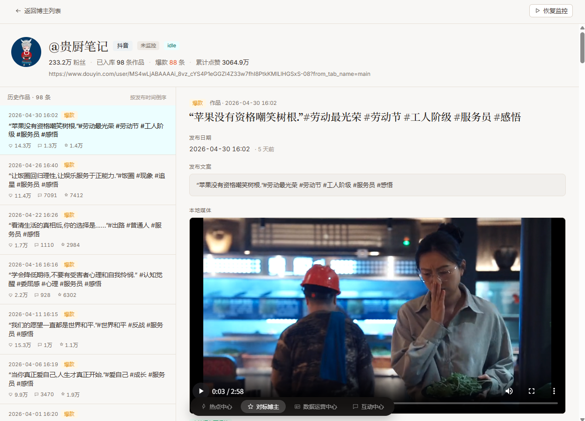This screenshot has height=421, width=585.
Task: Play the video
Action: tap(201, 391)
